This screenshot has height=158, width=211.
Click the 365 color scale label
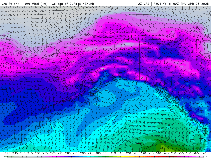pyautogui.click(x=196, y=153)
